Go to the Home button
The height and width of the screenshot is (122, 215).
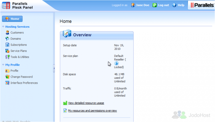coord(12,19)
